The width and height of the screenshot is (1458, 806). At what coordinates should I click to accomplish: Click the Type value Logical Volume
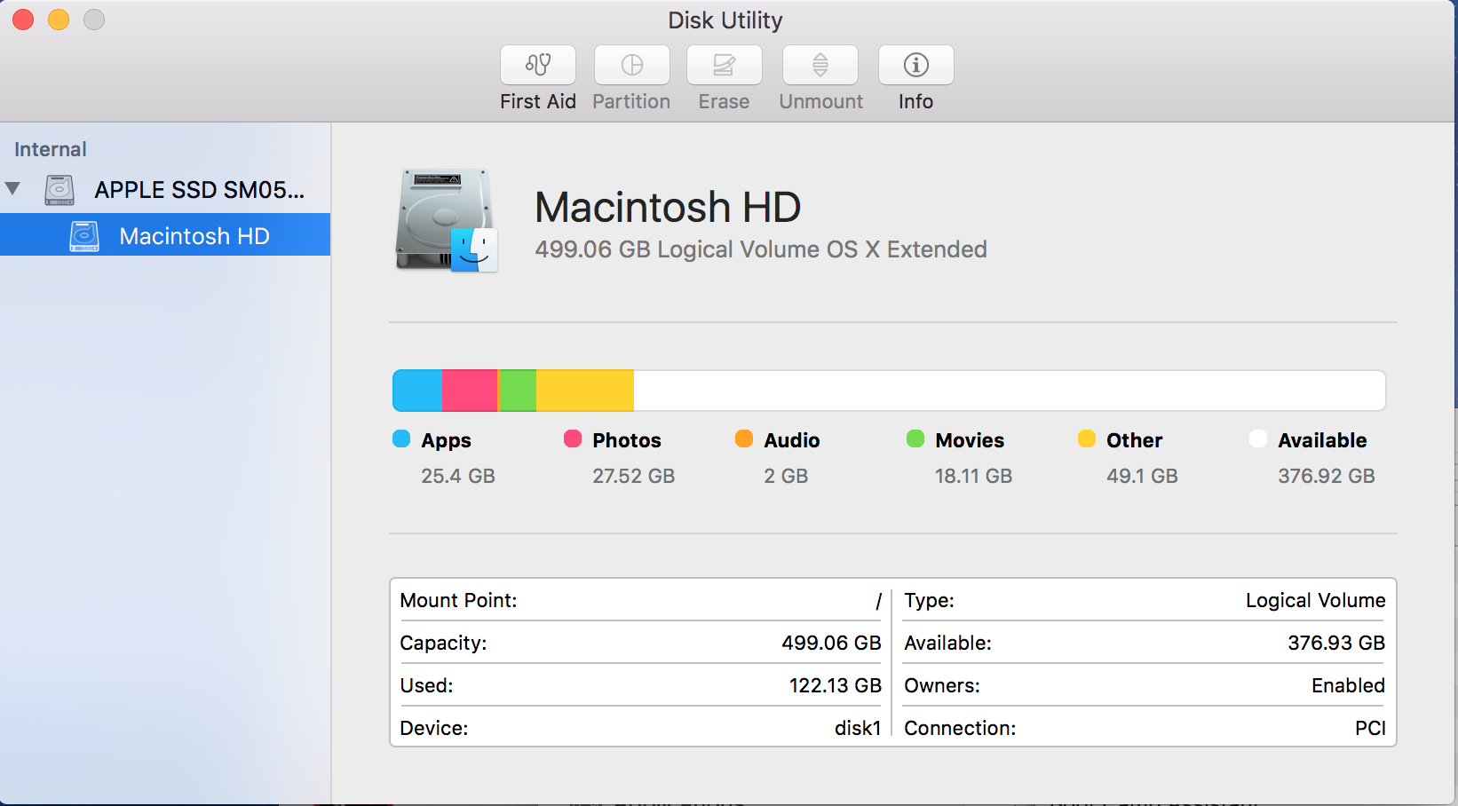1315,601
